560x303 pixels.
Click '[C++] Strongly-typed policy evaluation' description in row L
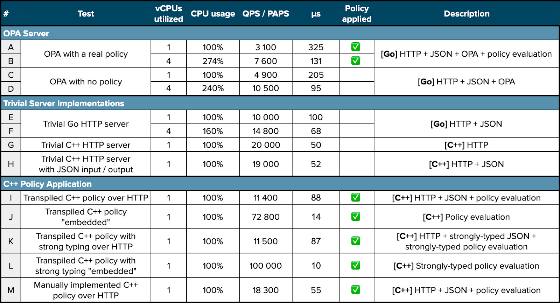pyautogui.click(x=466, y=266)
